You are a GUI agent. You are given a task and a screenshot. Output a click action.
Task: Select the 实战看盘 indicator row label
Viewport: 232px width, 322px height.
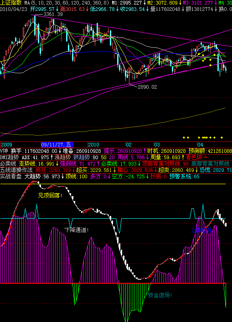click(x=10, y=176)
